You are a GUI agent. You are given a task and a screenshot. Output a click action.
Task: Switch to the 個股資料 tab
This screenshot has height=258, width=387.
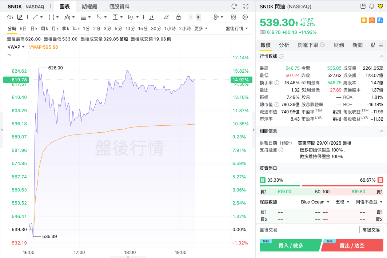tap(119, 7)
